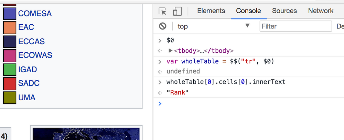Click the orange EAC color swatch
This screenshot has width=344, height=140.
coord(10,27)
